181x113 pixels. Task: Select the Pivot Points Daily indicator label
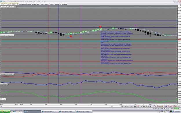click(x=8, y=7)
